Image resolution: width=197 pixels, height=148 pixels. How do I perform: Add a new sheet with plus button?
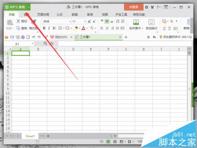point(48,136)
